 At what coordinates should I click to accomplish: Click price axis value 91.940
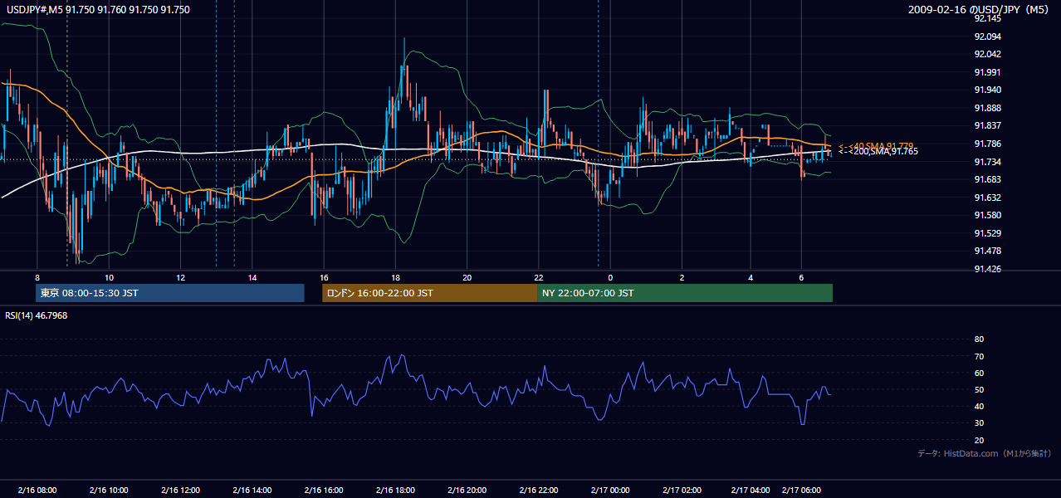[988, 90]
